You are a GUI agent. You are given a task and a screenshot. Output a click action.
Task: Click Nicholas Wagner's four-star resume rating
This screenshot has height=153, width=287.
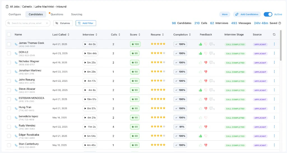pos(158,62)
